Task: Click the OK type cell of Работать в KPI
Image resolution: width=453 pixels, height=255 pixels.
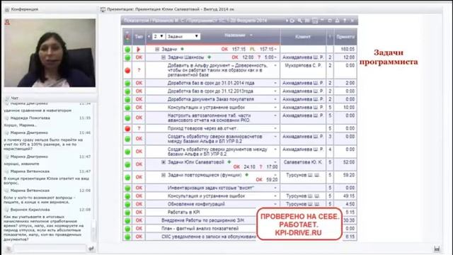Action: coord(139,212)
